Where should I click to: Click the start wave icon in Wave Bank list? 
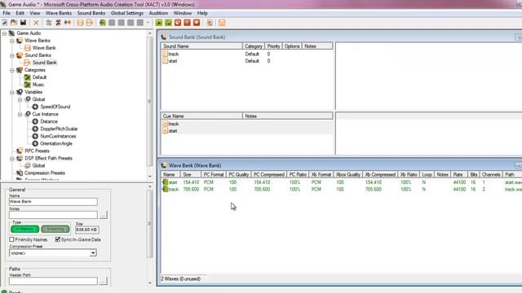tap(165, 182)
